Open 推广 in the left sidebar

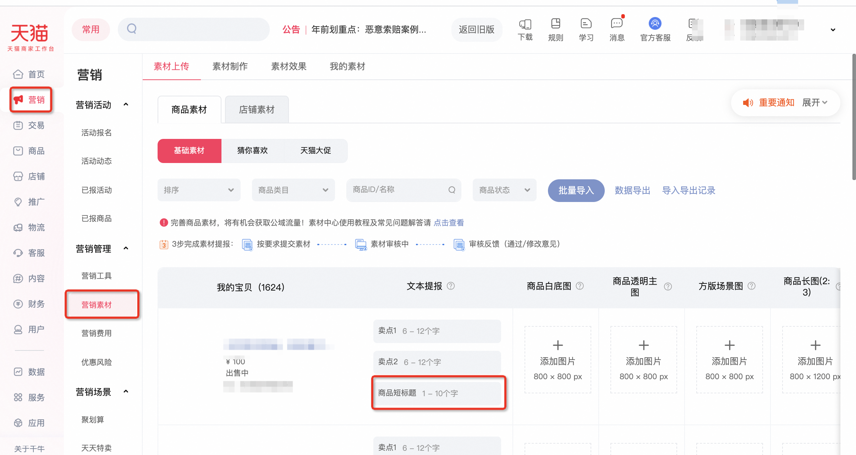[x=29, y=202]
